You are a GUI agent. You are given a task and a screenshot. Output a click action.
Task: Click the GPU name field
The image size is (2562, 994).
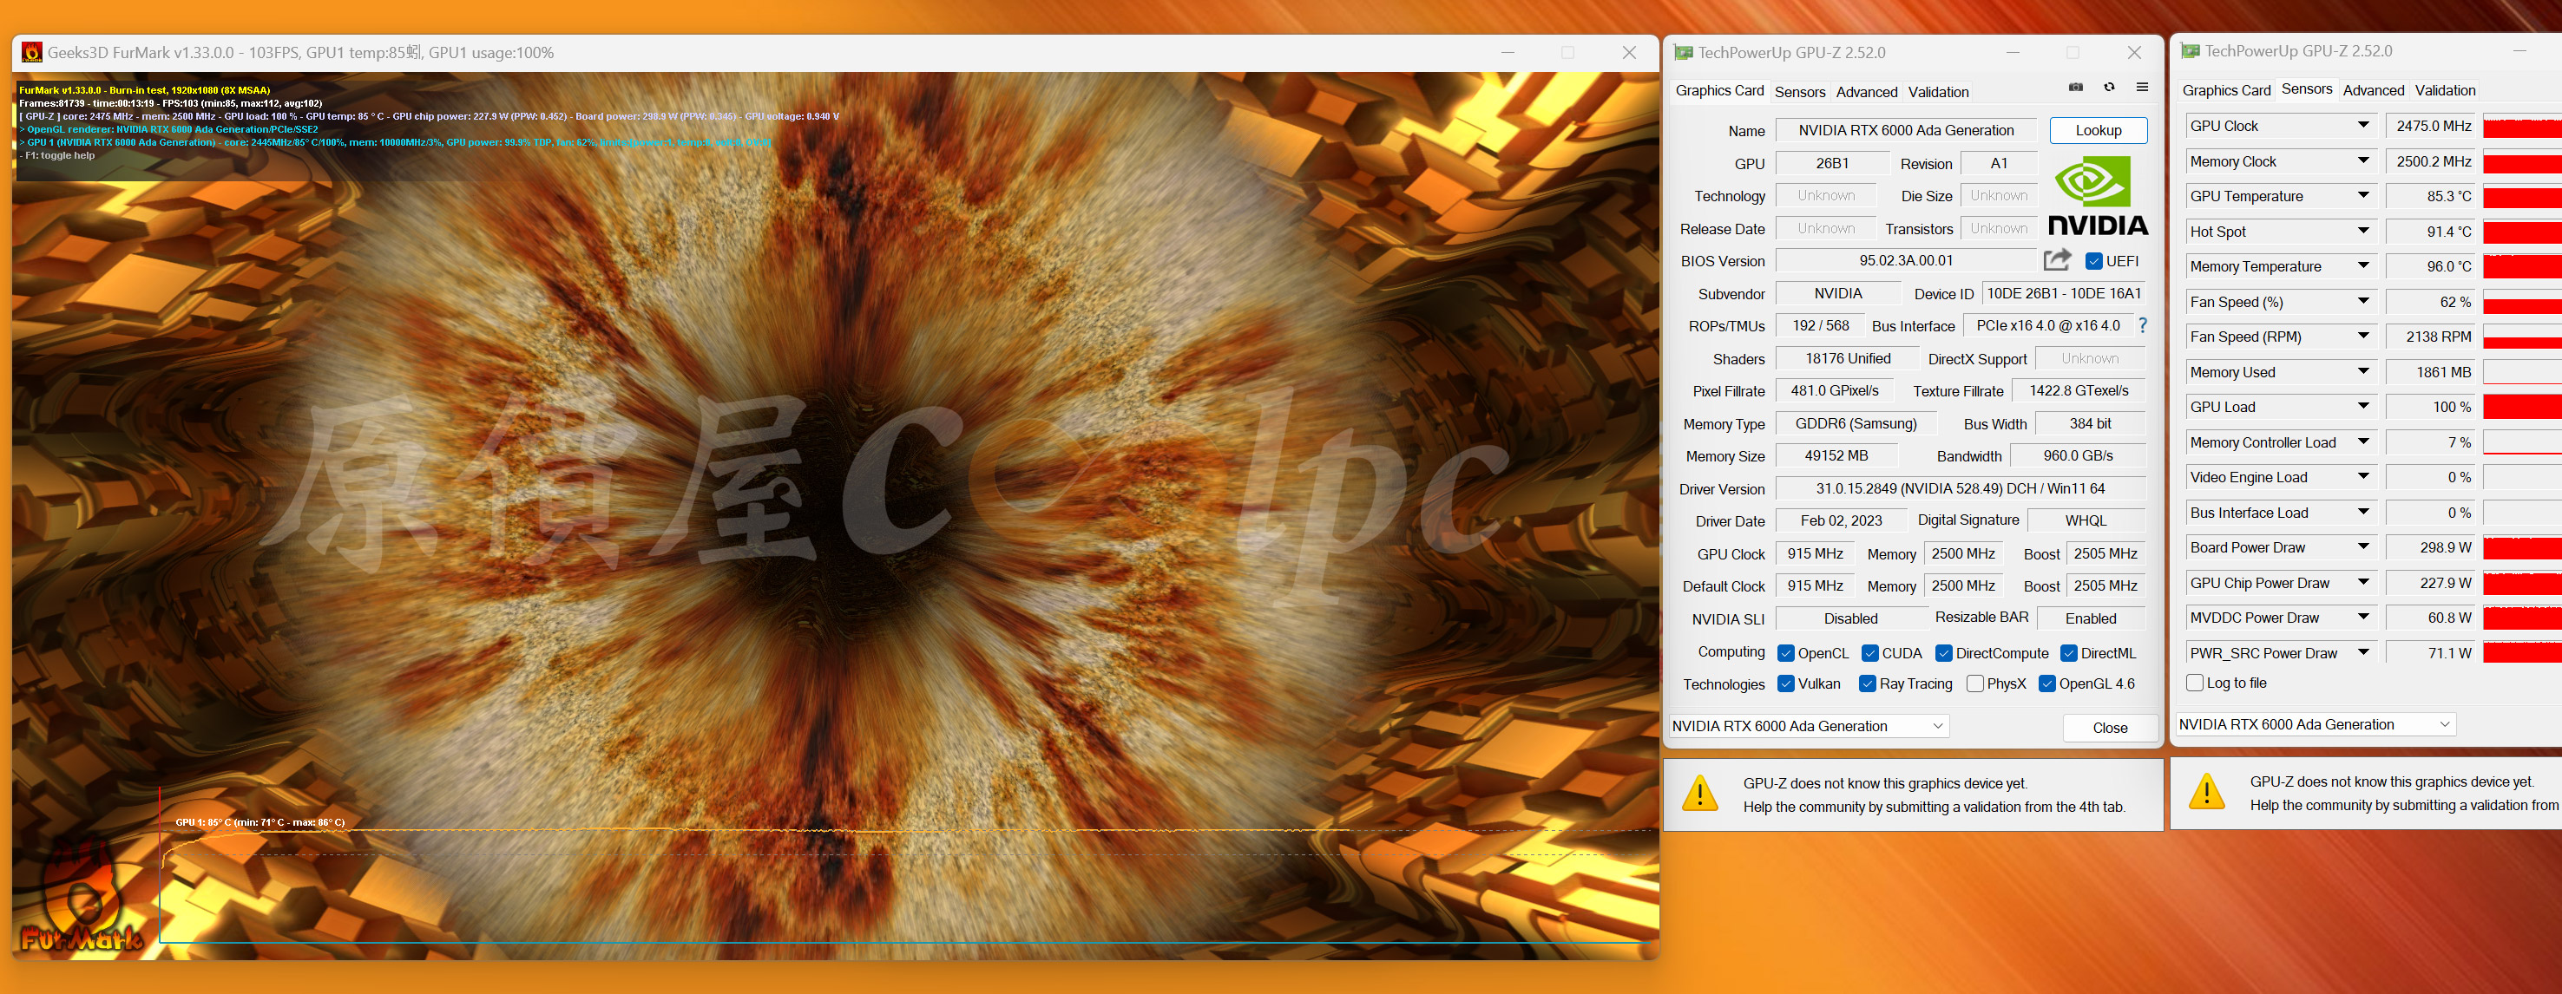point(1906,130)
